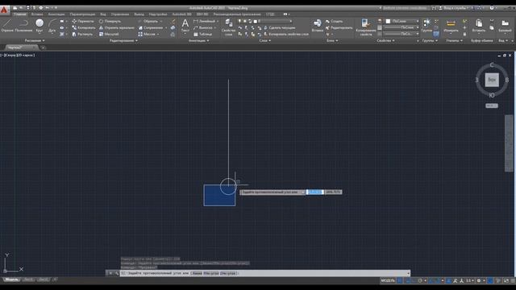Toggle МОДЕЛЬ space in status bar

pyautogui.click(x=388, y=280)
